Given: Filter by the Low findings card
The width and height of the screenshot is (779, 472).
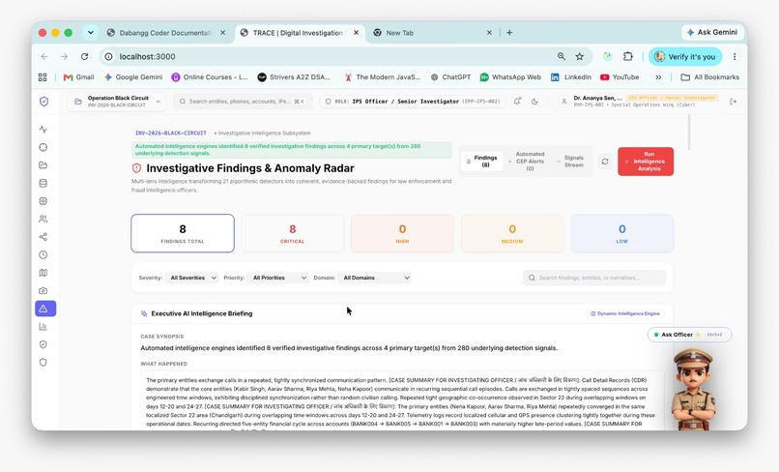Looking at the screenshot, I should [622, 233].
